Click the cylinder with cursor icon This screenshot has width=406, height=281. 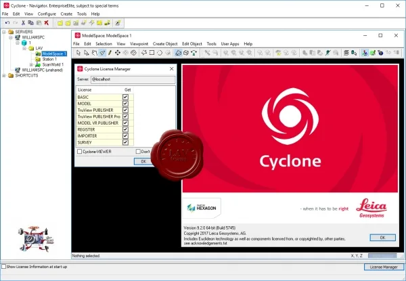[x=354, y=53]
